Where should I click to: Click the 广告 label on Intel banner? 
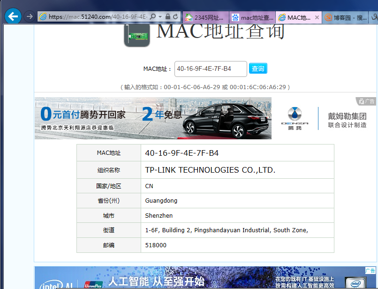370,270
